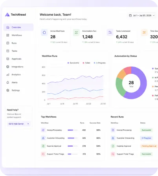
Task: Click the 28 Total donut chart center
Action: pyautogui.click(x=131, y=83)
